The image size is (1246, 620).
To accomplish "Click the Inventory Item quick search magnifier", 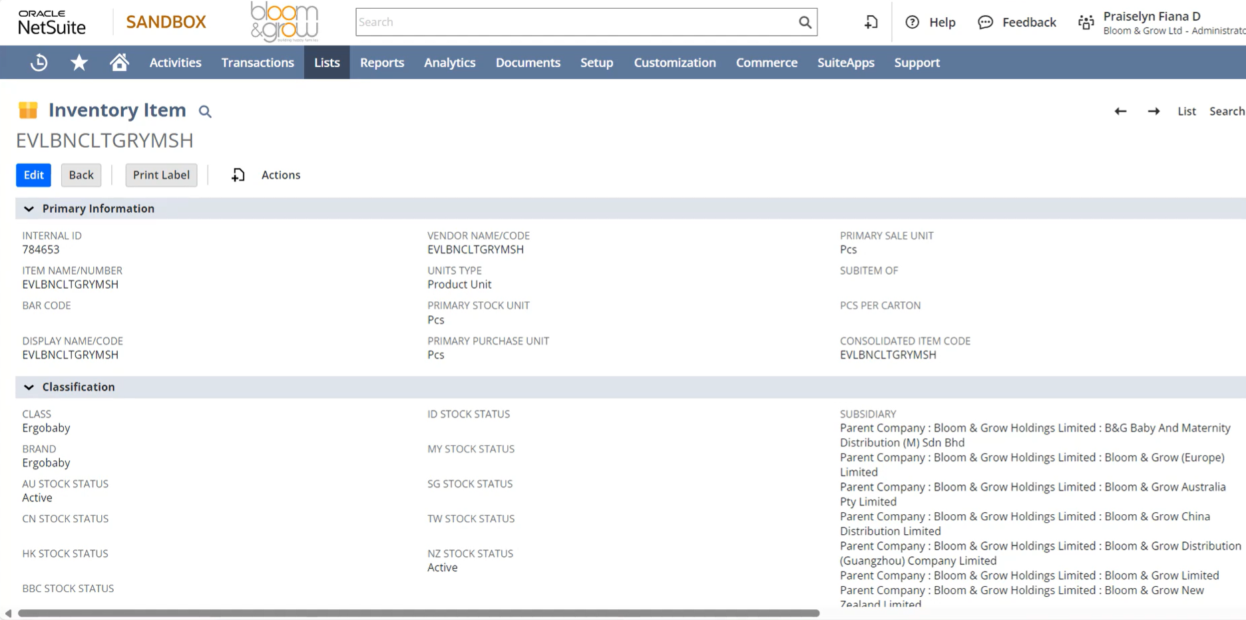I will (205, 112).
